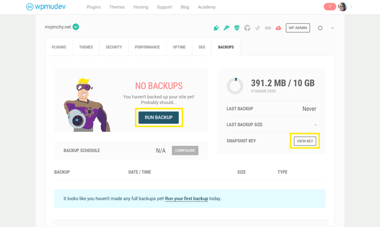Image resolution: width=380 pixels, height=227 pixels.
Task: Click the 391.2 MB / 10 GB storage text
Action: (x=283, y=83)
